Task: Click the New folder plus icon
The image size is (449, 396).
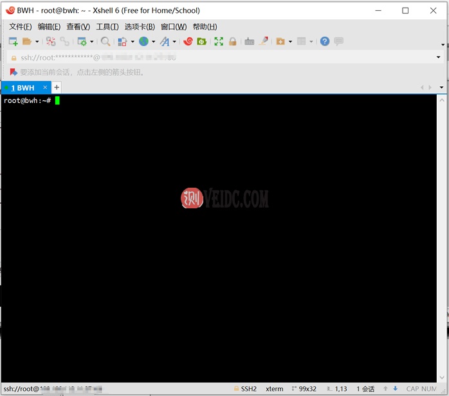Action: (x=280, y=42)
